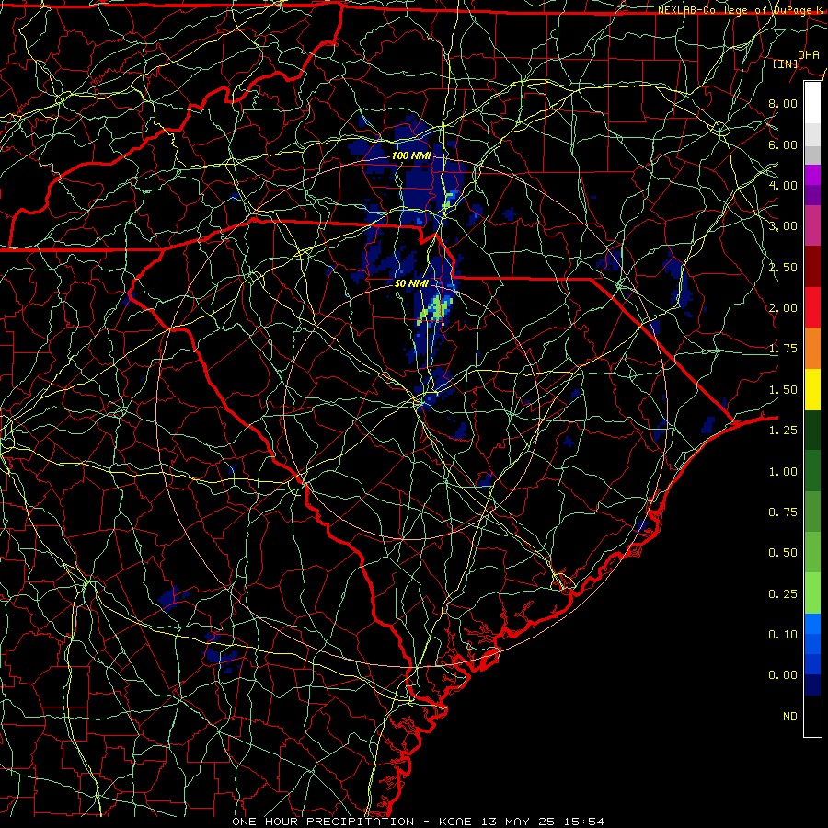Select the darkest green swatch near 1.25
This screenshot has height=828, width=828.
[x=812, y=430]
